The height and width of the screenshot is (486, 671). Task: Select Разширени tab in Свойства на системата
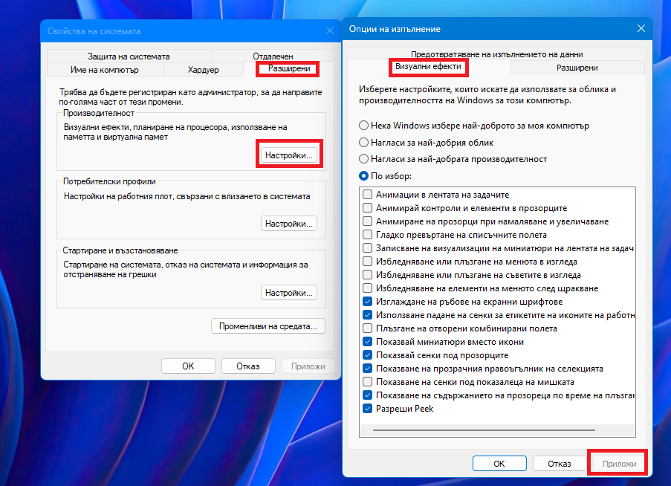click(x=289, y=68)
